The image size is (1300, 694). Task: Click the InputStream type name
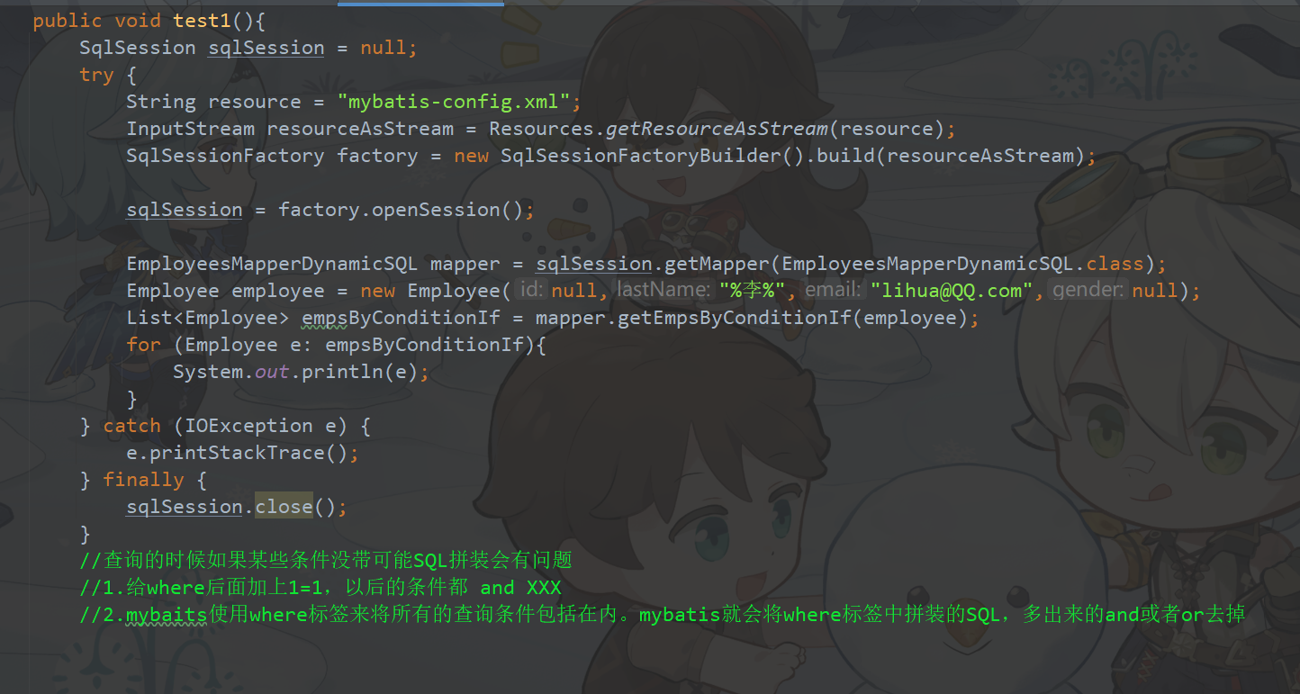click(191, 129)
